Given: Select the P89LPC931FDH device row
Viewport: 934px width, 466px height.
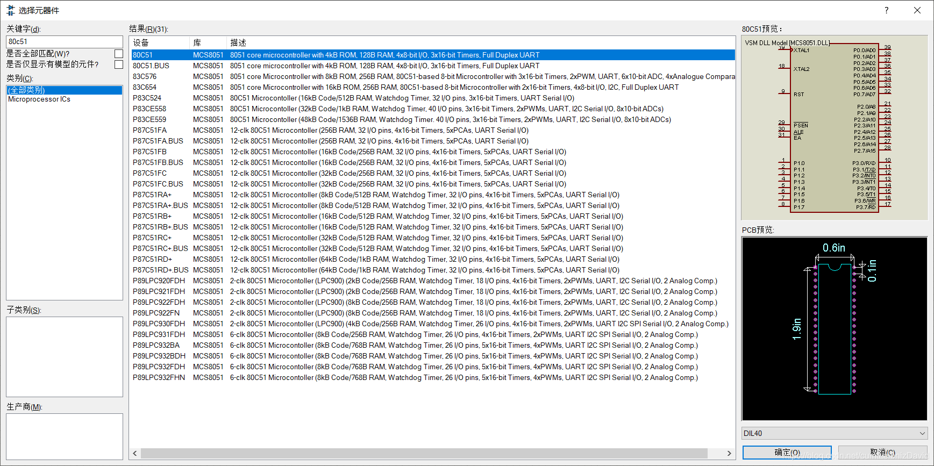Looking at the screenshot, I should [433, 334].
